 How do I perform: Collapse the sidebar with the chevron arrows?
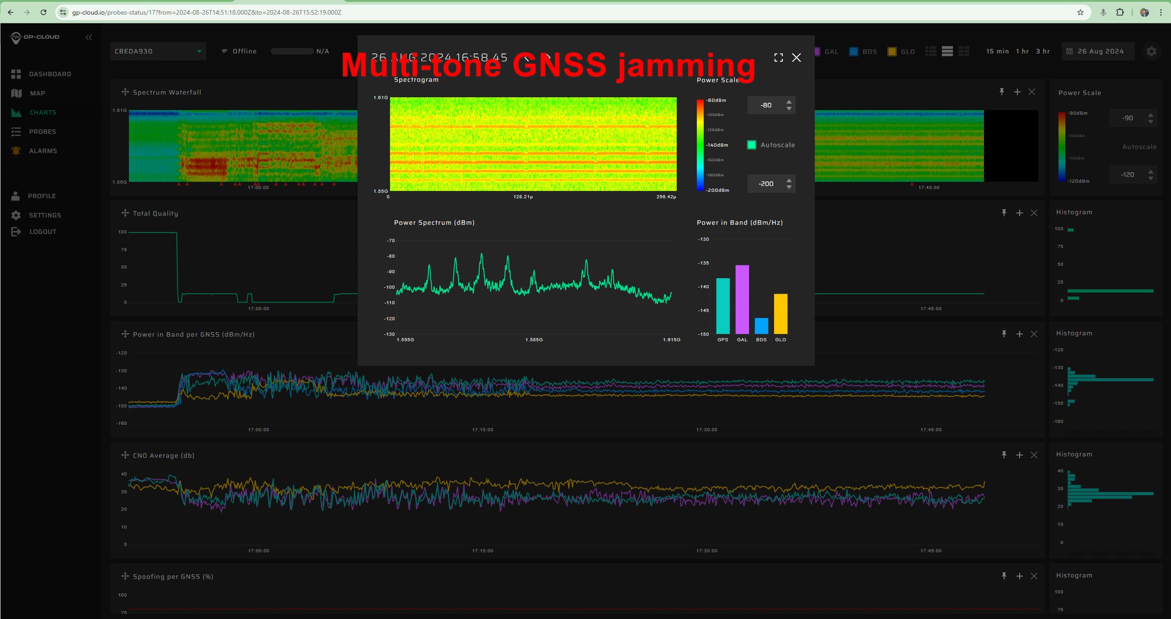(89, 37)
